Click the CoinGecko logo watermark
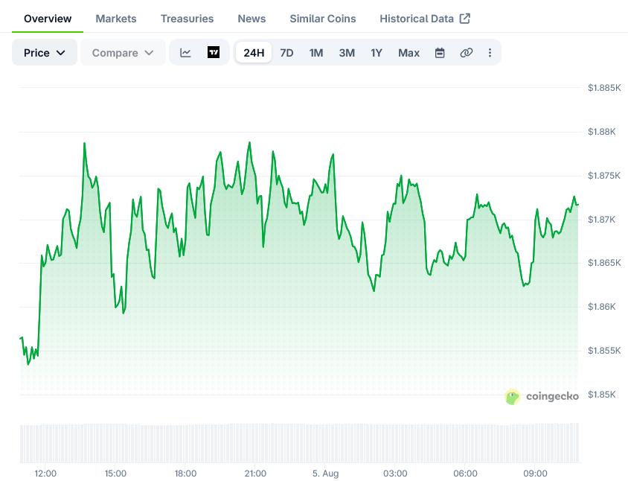628x481 pixels. pyautogui.click(x=542, y=396)
